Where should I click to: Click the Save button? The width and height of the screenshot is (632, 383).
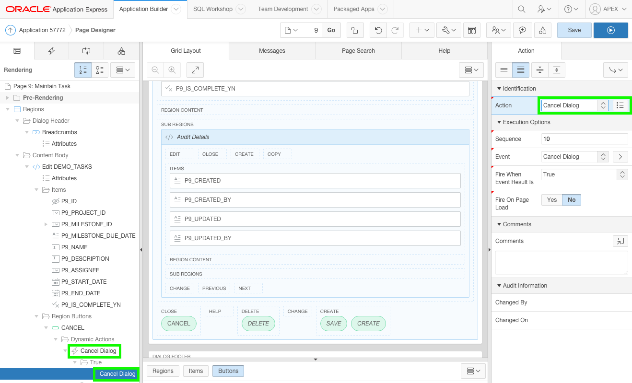point(574,30)
